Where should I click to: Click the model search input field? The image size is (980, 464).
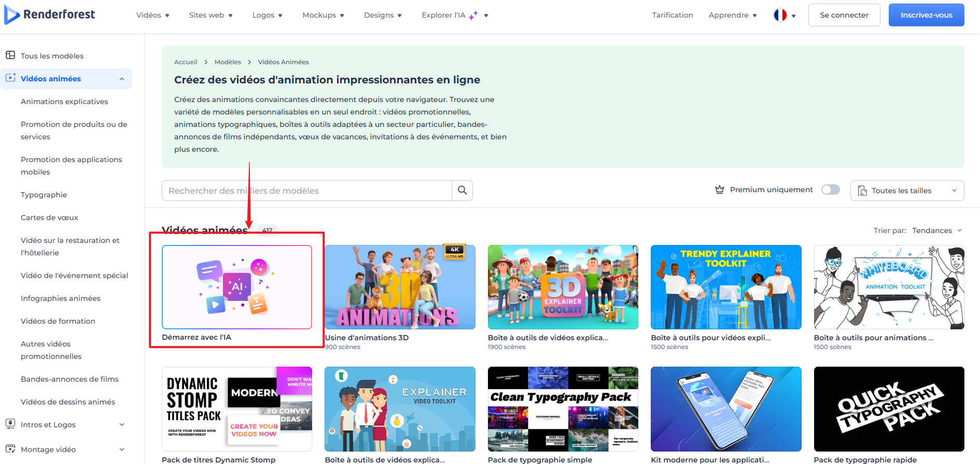tap(306, 191)
